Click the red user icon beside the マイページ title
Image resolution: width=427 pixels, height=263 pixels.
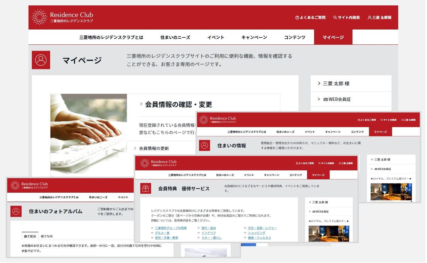pos(41,60)
